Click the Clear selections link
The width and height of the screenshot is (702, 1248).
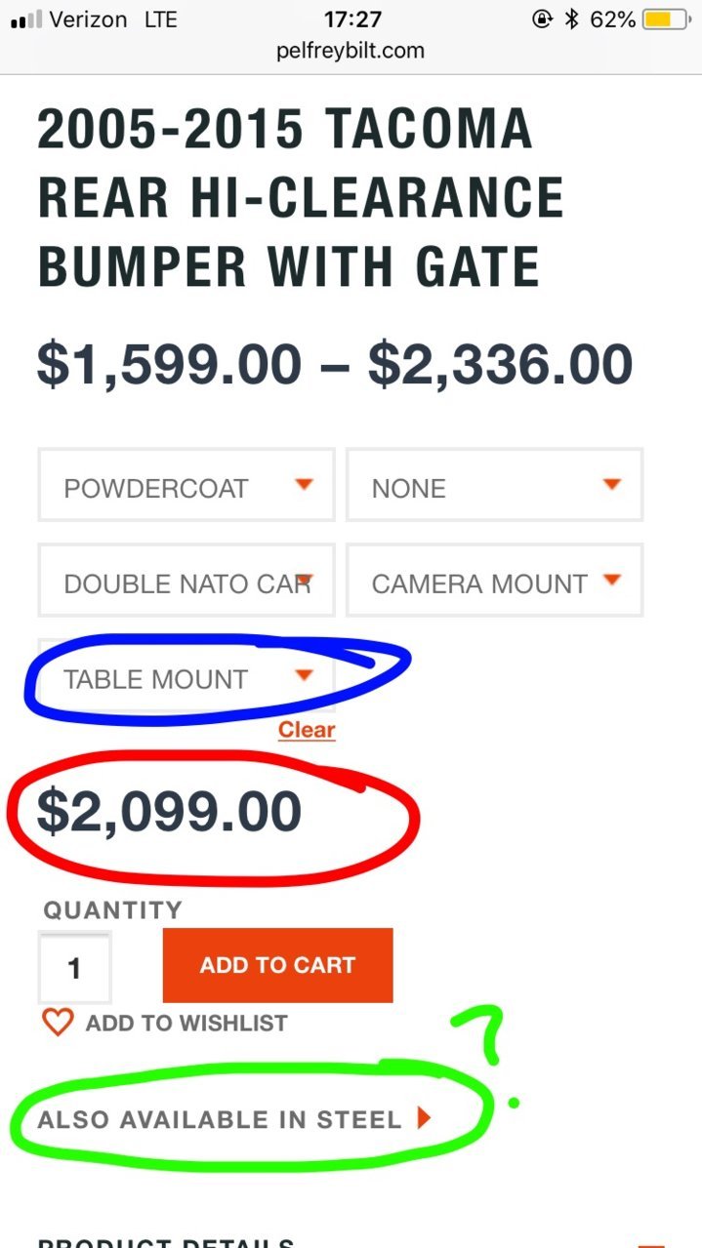[307, 730]
